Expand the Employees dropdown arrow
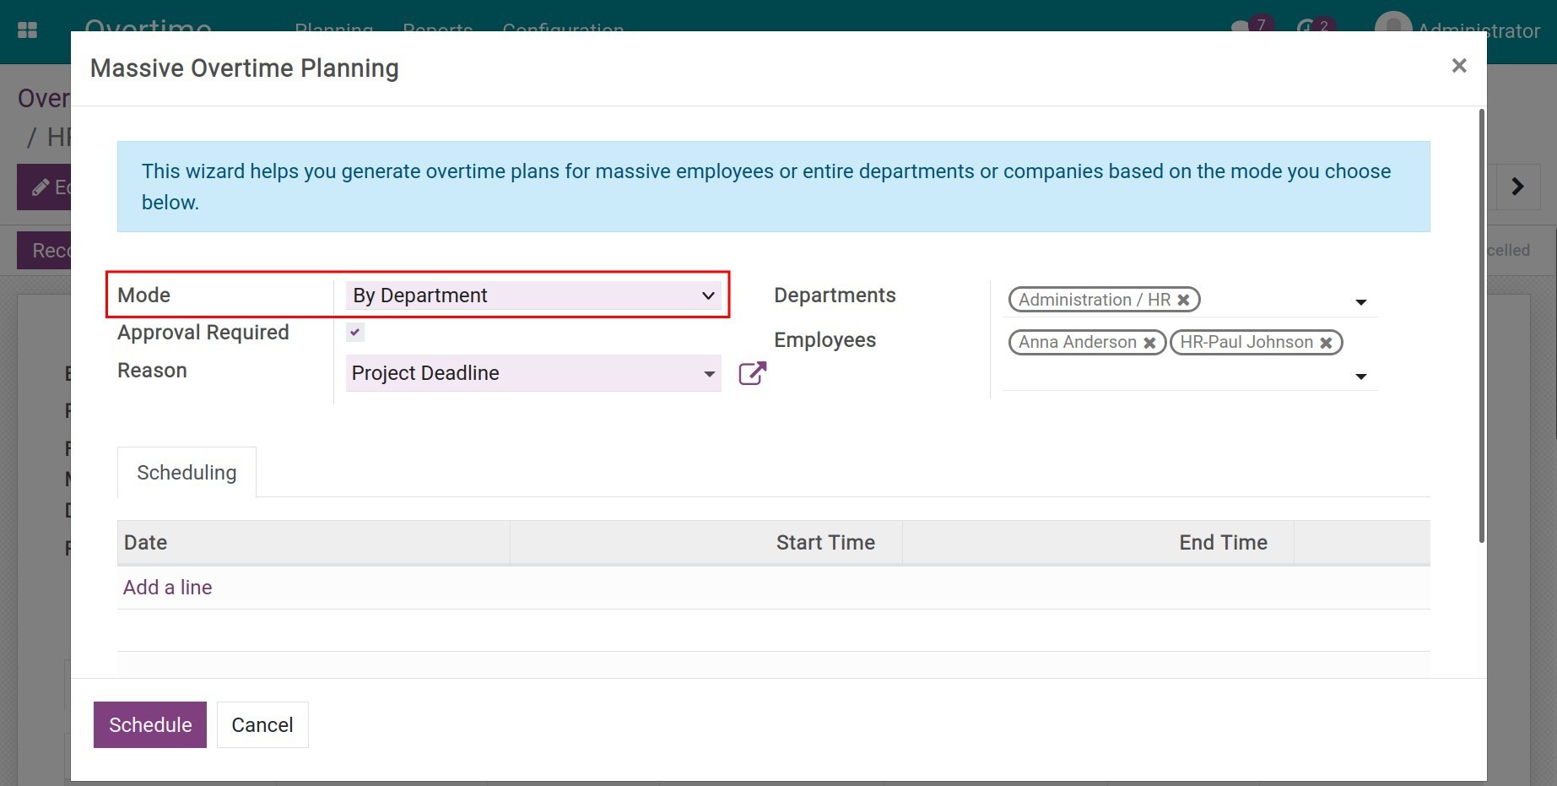The image size is (1557, 786). point(1360,377)
